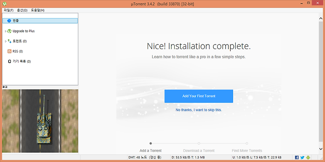
Task: Open the 파일(F) menu
Action: [x=9, y=10]
